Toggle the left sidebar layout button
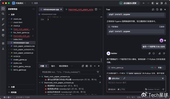The height and width of the screenshot is (99, 170). pyautogui.click(x=153, y=3)
